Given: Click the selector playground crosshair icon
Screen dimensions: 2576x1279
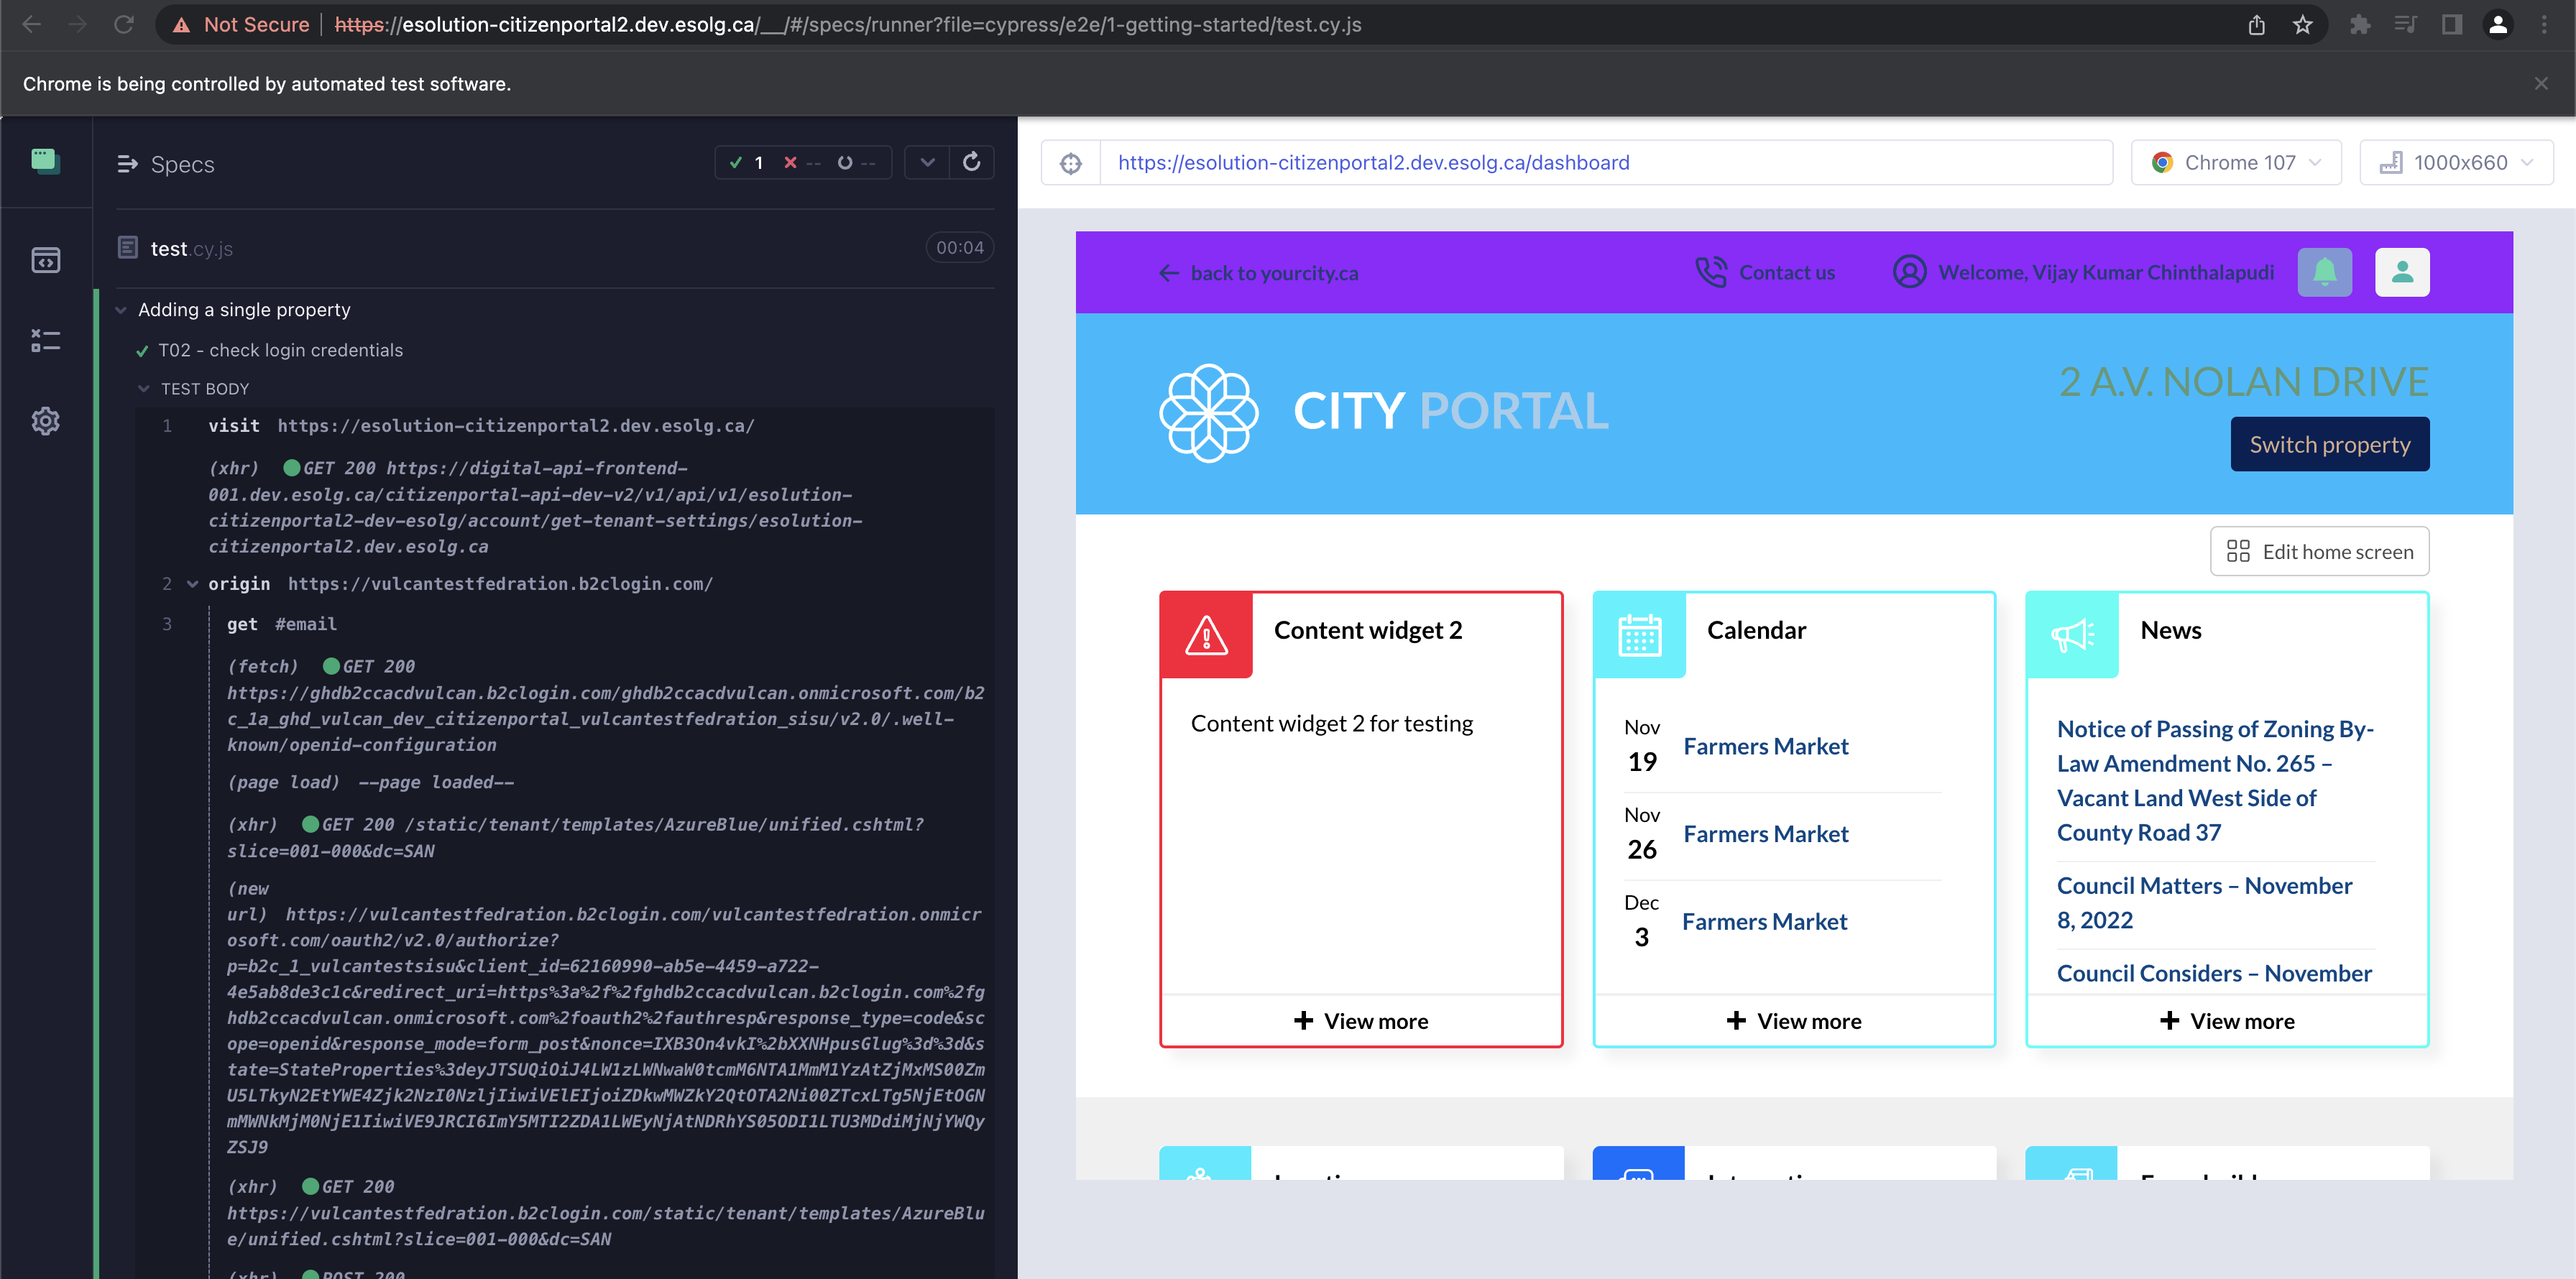Looking at the screenshot, I should click(x=1071, y=163).
